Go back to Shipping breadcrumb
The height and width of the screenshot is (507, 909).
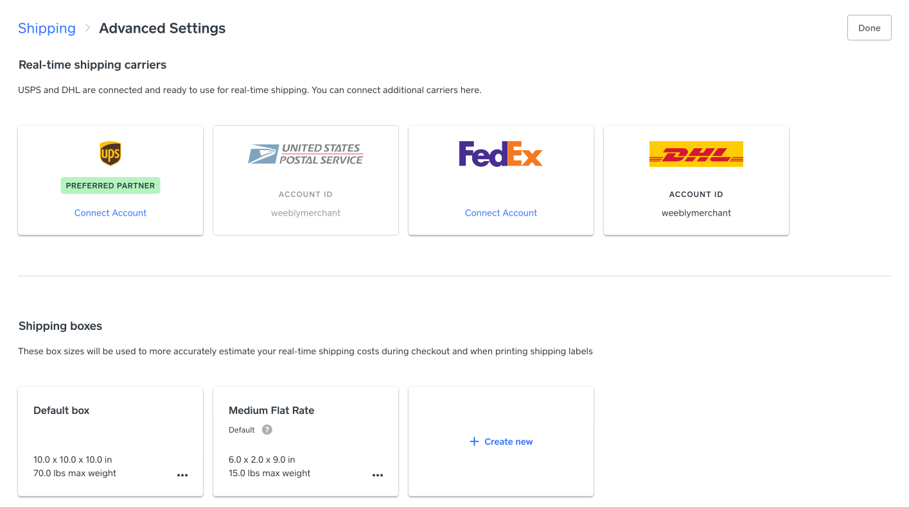[x=47, y=28]
